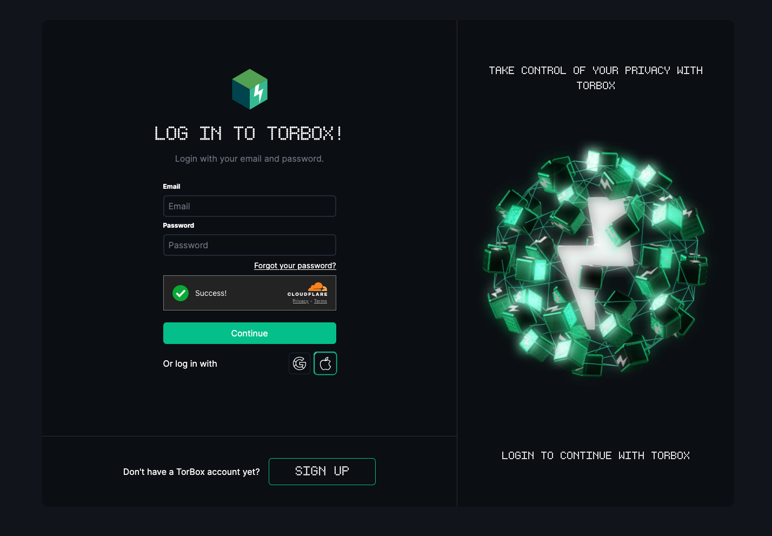Click the green Success checkmark icon
Viewport: 772px width, 536px height.
click(181, 293)
